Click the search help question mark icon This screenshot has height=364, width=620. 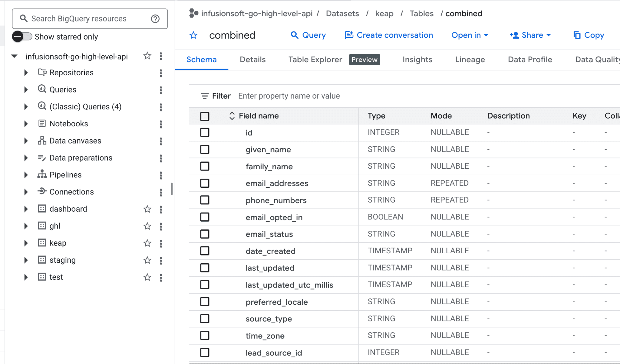155,19
